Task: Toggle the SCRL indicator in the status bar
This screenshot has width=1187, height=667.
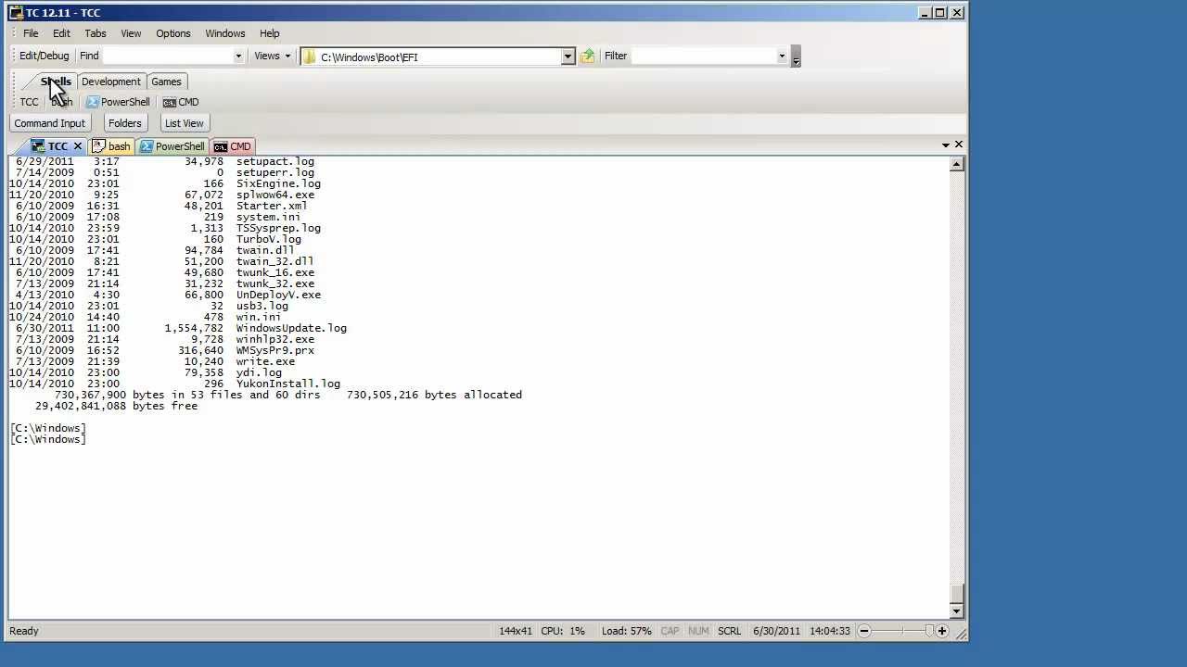Action: pos(730,631)
